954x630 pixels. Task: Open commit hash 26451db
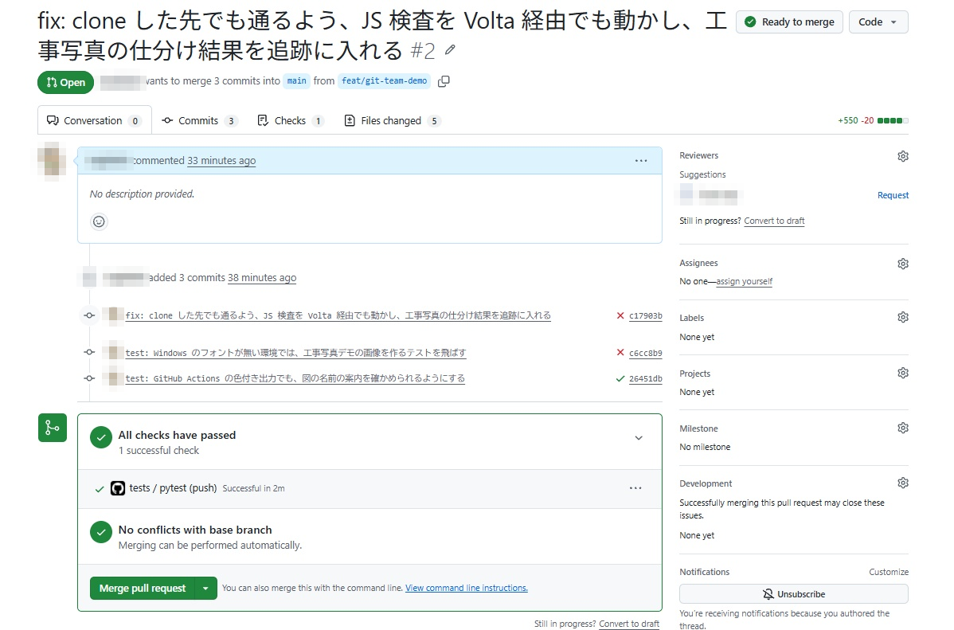[645, 378]
